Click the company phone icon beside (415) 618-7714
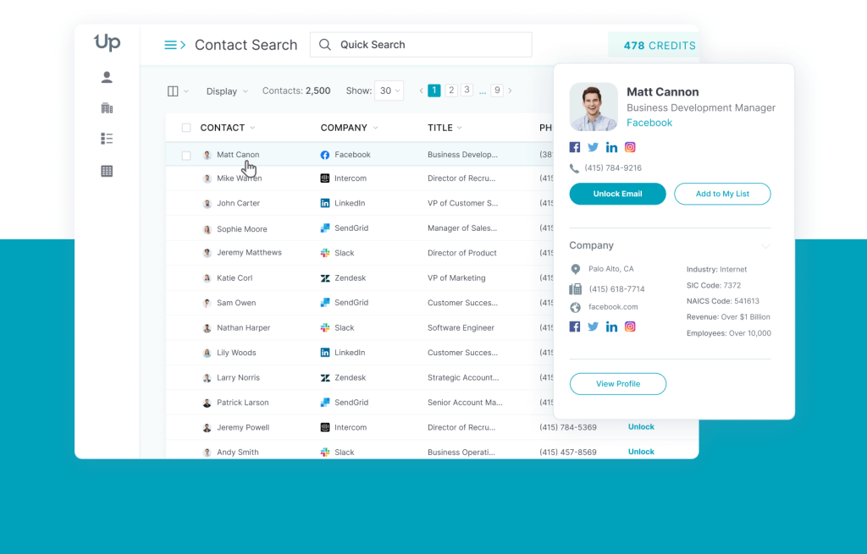Viewport: 867px width, 554px height. pyautogui.click(x=576, y=289)
